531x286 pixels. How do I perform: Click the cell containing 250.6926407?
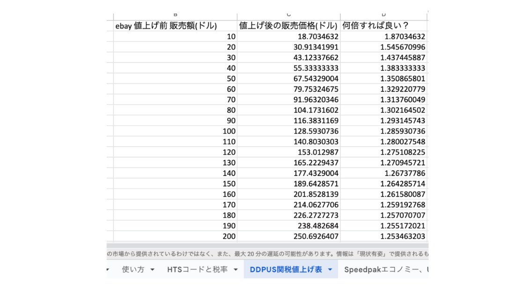point(288,236)
